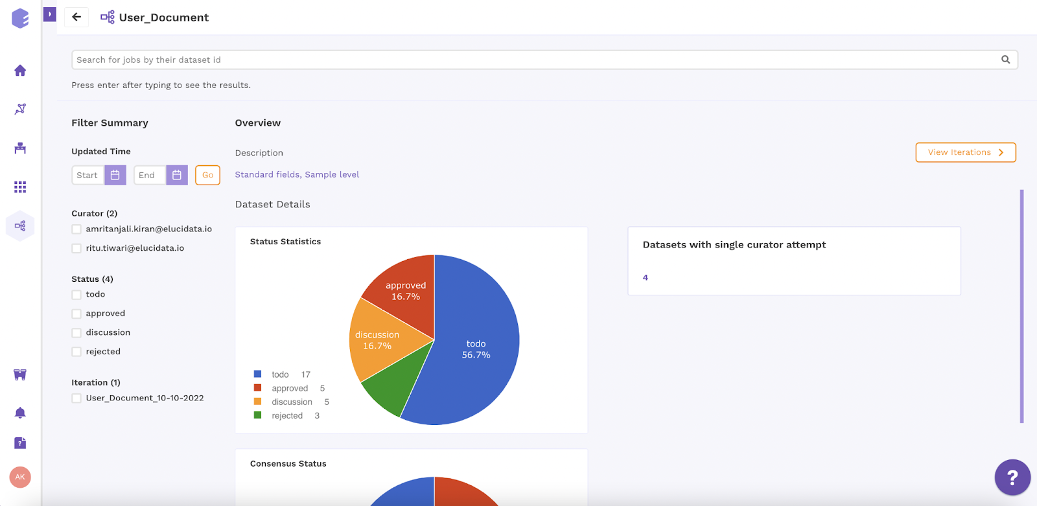
Task: Go back using the arrow button
Action: 76,17
